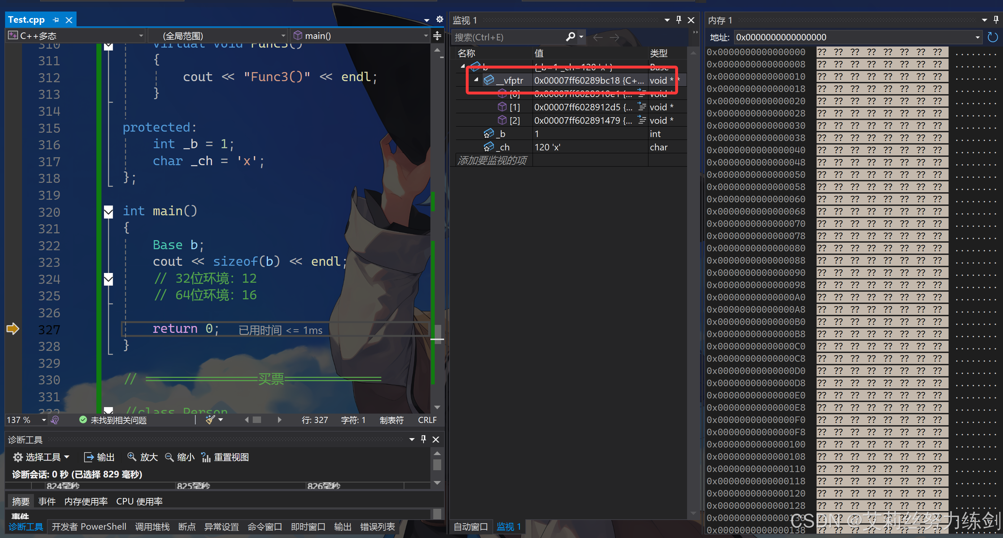The width and height of the screenshot is (1003, 538).
Task: Open the CPU 使用率 tab
Action: (139, 502)
